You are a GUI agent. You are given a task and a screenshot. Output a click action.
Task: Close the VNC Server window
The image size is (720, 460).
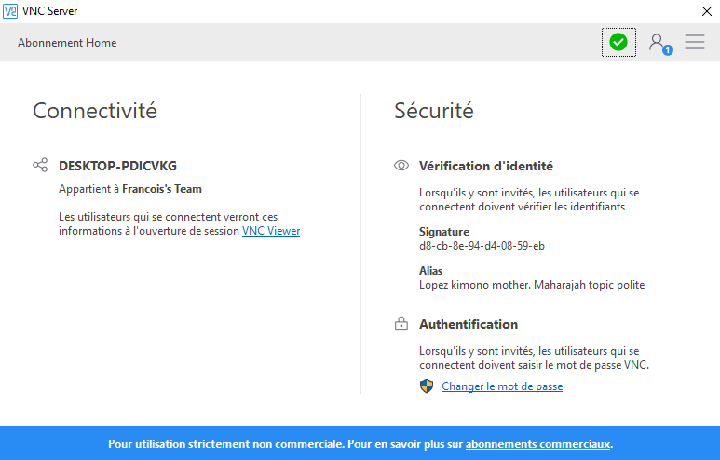pyautogui.click(x=707, y=11)
